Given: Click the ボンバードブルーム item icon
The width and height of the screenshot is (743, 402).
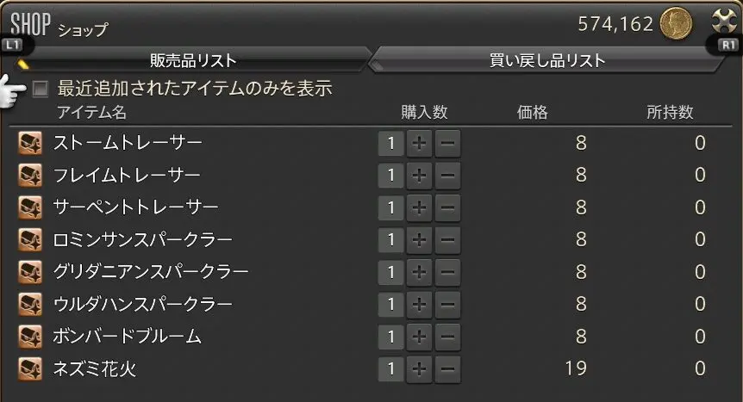Looking at the screenshot, I should click(30, 337).
